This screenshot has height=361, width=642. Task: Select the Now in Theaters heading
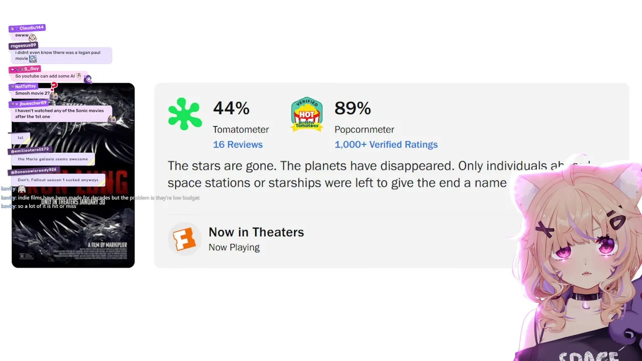coord(256,232)
